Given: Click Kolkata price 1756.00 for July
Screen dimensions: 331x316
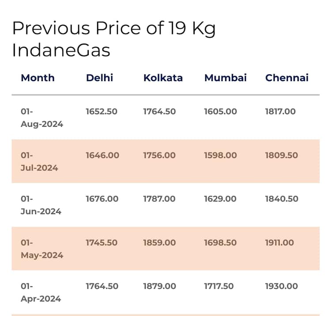Looking at the screenshot, I should click(159, 155).
